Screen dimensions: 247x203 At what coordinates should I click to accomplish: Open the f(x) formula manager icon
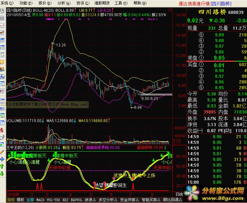pos(2,77)
